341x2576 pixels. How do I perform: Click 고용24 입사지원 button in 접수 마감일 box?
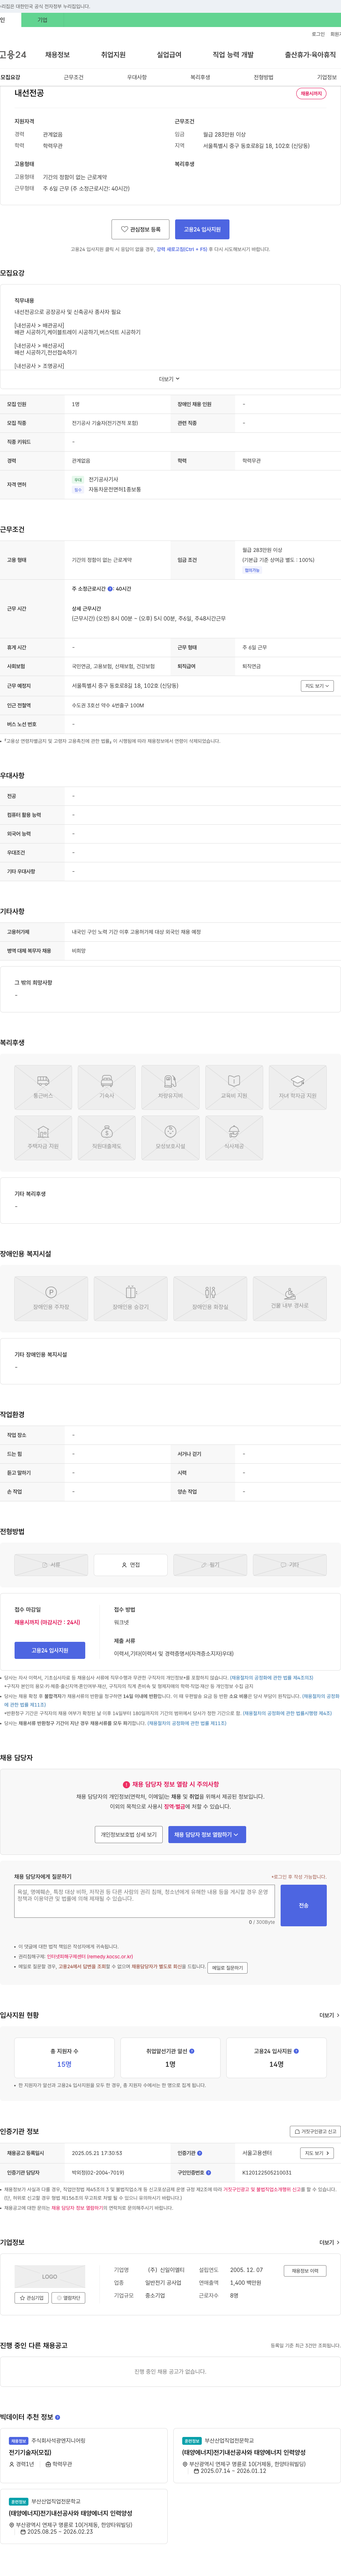tap(50, 1650)
